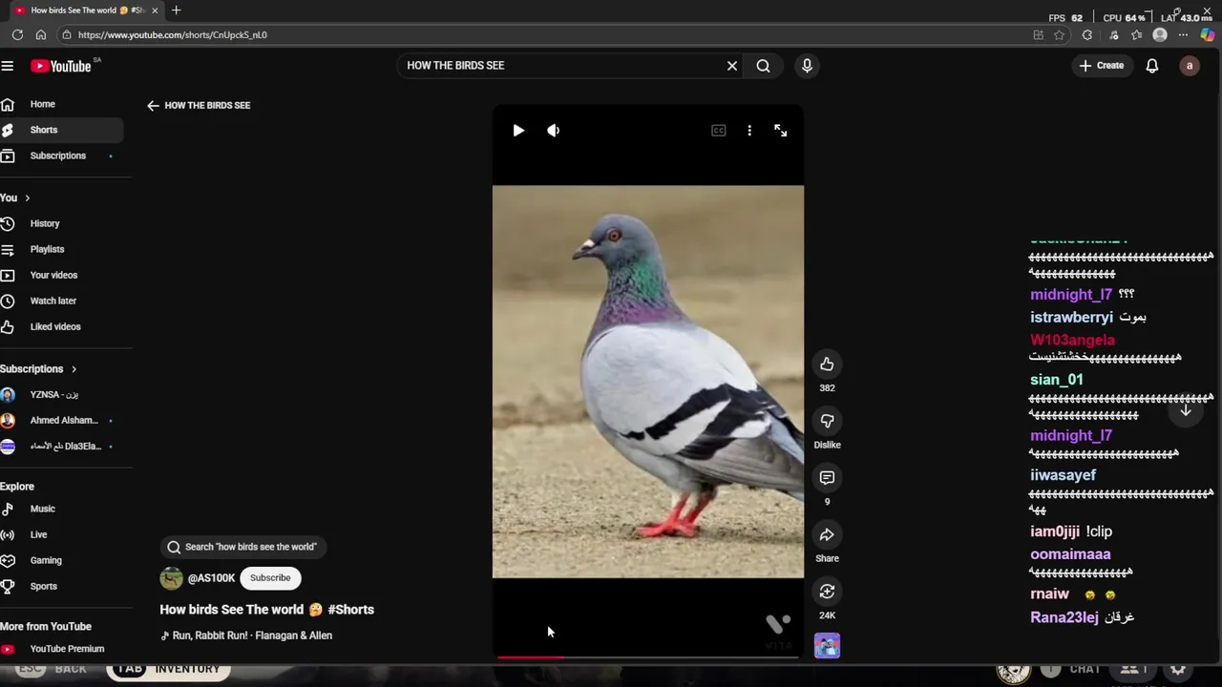Search 'how birds see the world' suggestion

(x=242, y=547)
